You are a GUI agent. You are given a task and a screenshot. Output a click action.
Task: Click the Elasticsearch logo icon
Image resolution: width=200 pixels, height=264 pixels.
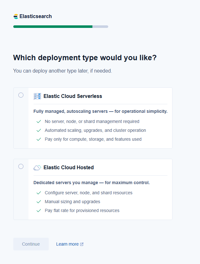[16, 16]
